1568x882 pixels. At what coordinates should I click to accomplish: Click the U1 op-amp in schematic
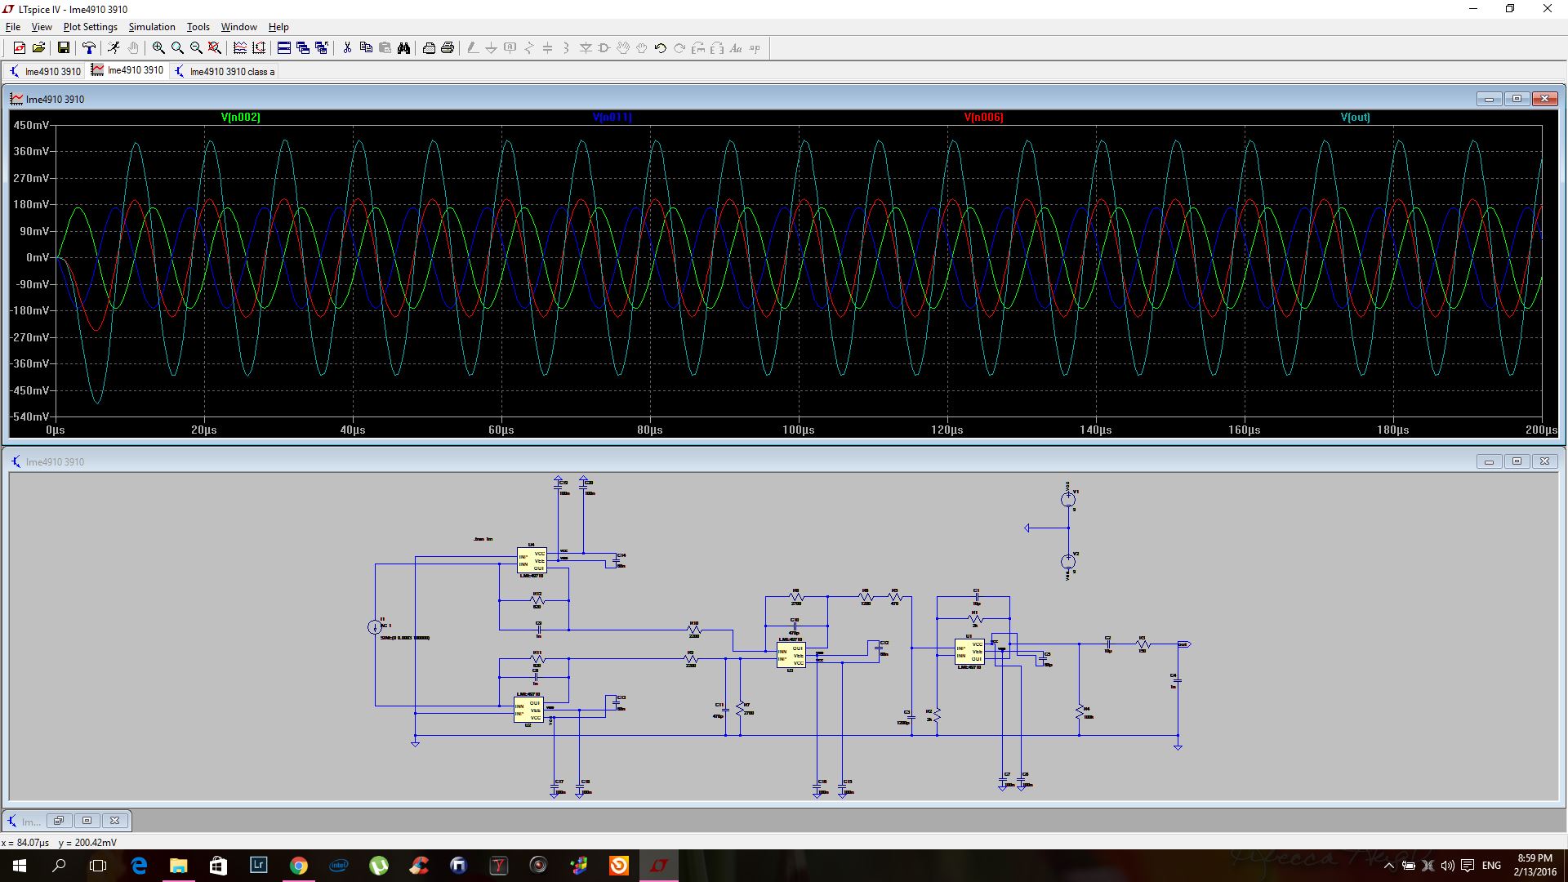pos(969,652)
